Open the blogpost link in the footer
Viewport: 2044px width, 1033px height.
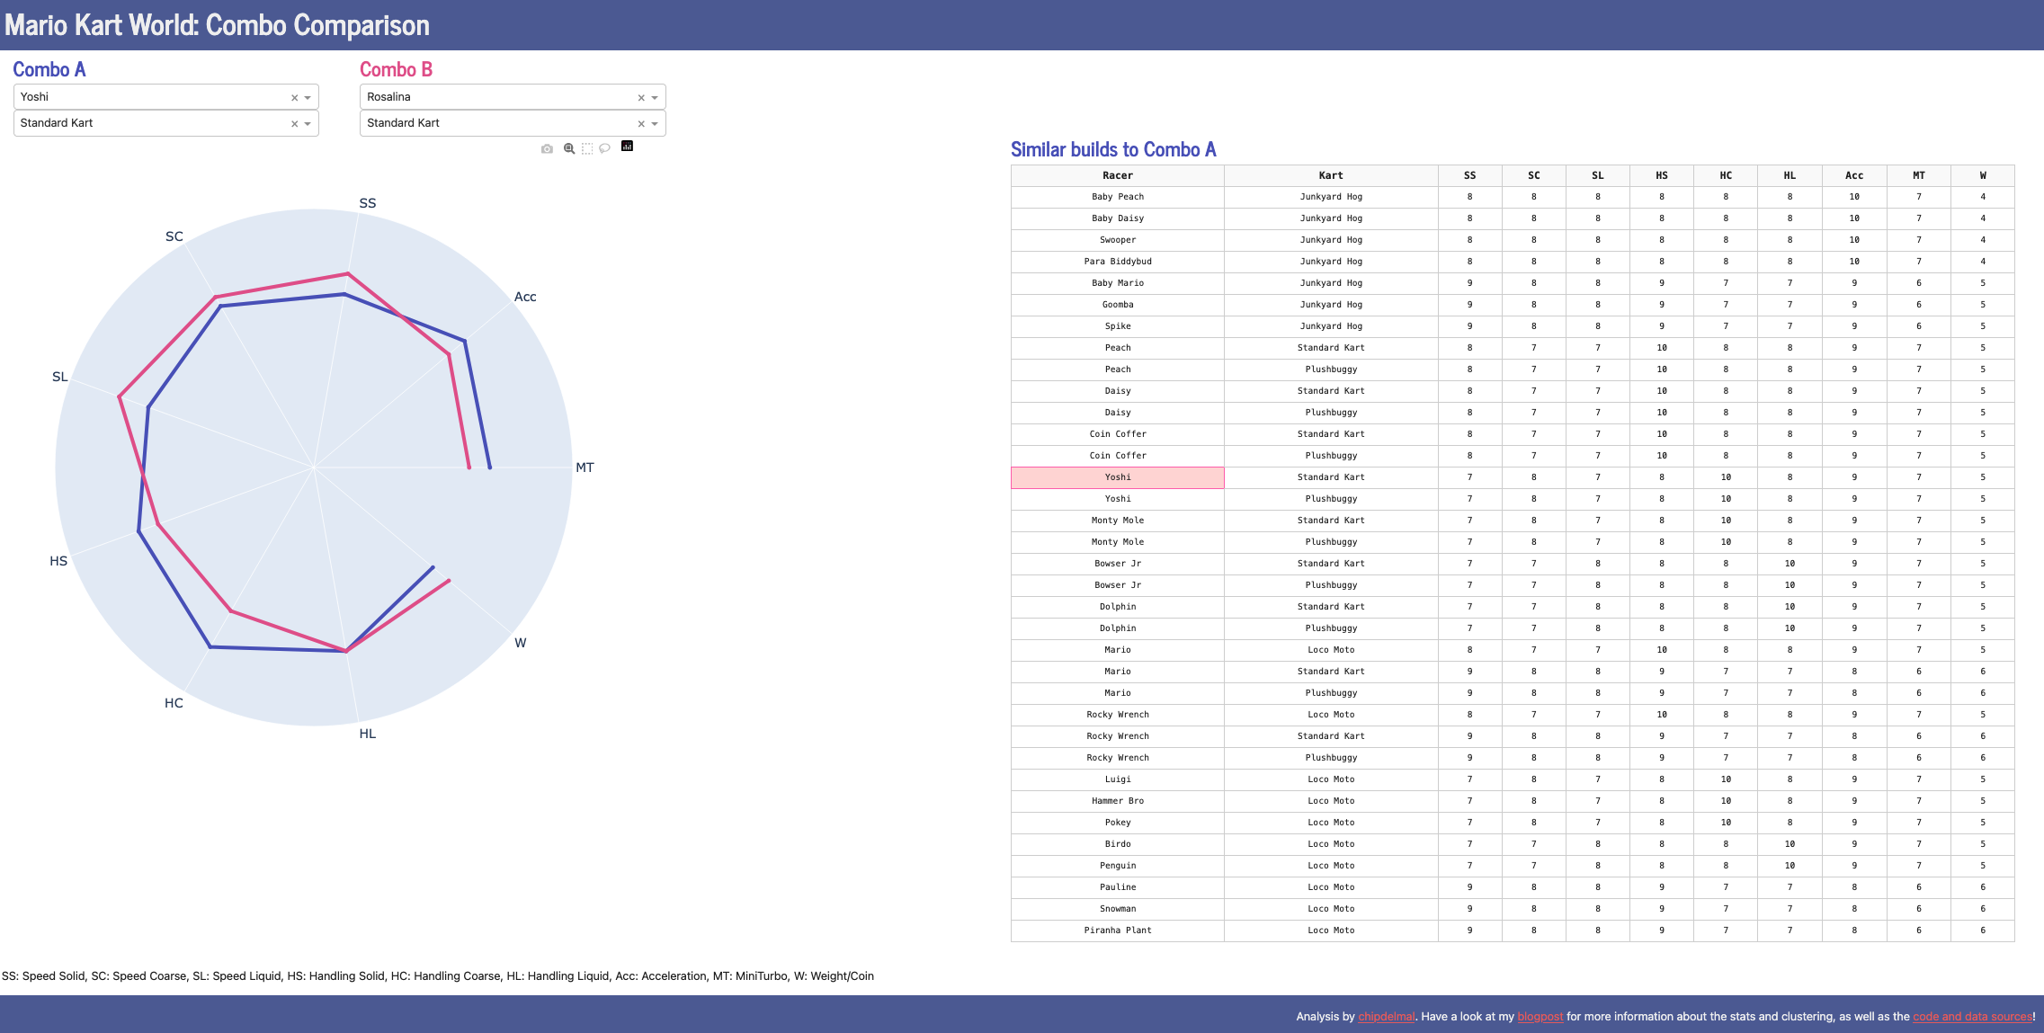pos(1540,1016)
